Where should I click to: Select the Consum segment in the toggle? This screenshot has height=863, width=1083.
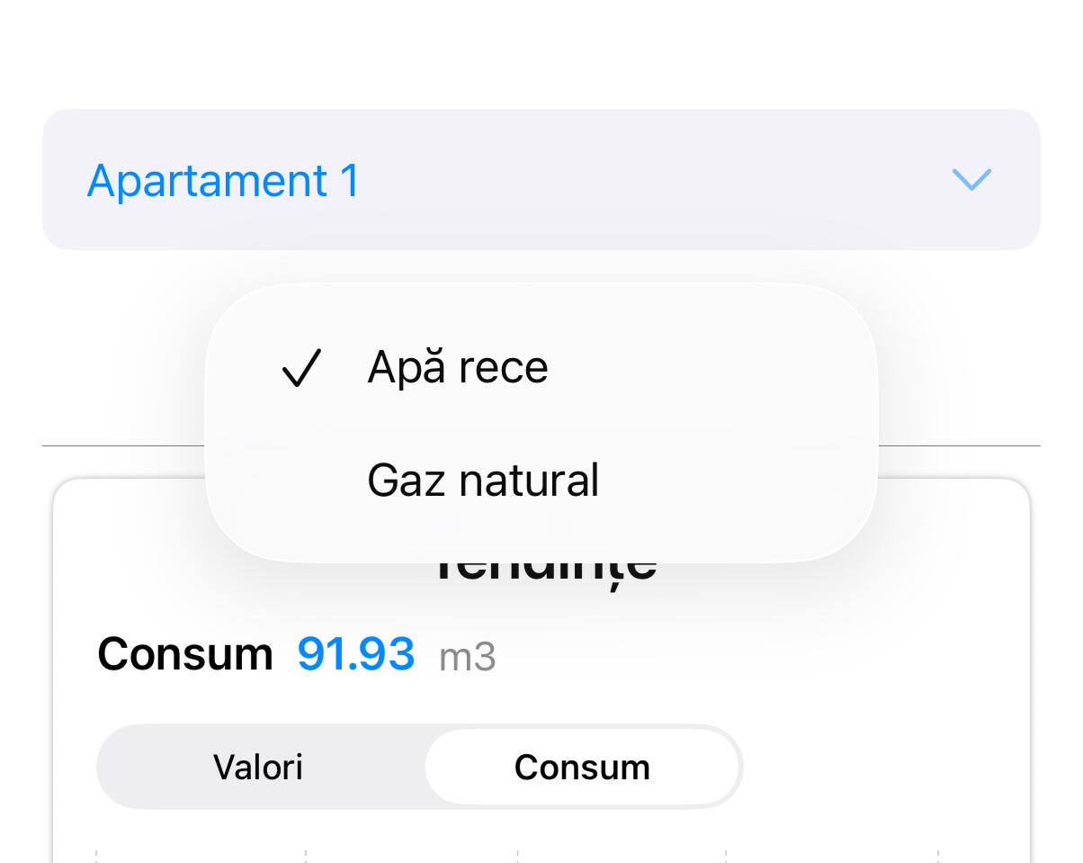coord(582,768)
